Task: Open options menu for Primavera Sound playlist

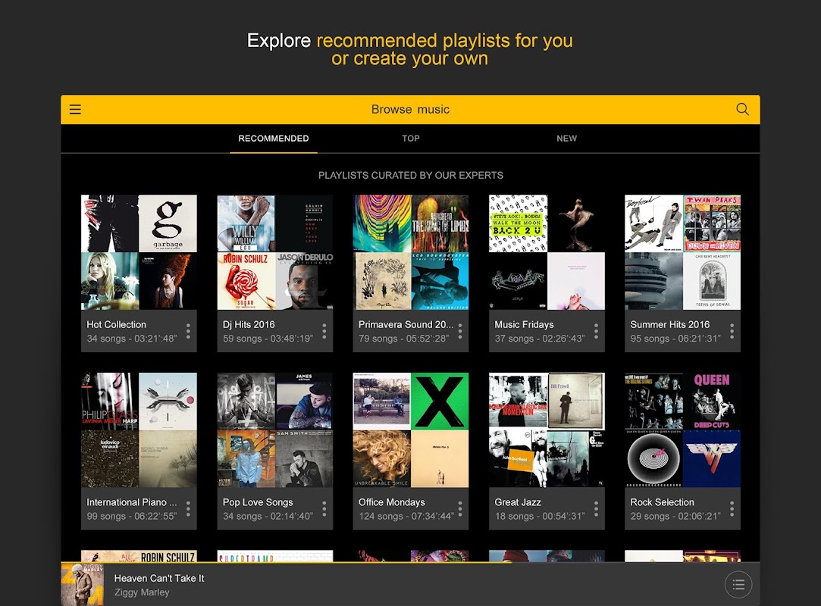Action: click(459, 331)
